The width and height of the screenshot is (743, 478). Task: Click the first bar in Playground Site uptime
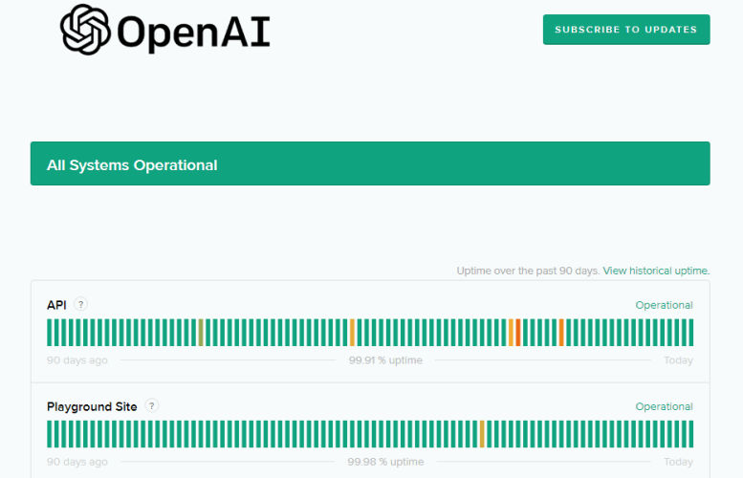(x=50, y=434)
